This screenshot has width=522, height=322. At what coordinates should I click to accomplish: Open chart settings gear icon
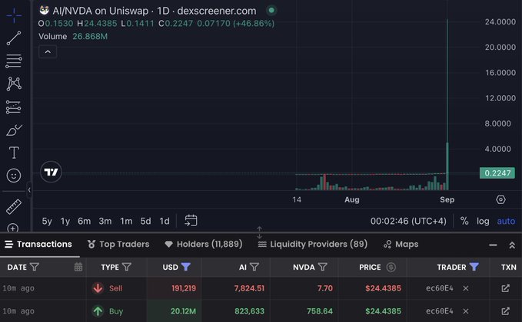(x=500, y=199)
